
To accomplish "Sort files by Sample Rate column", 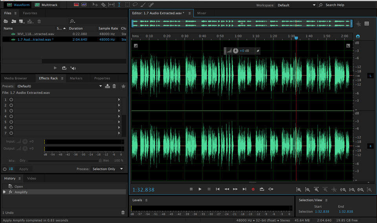I will (108, 28).
